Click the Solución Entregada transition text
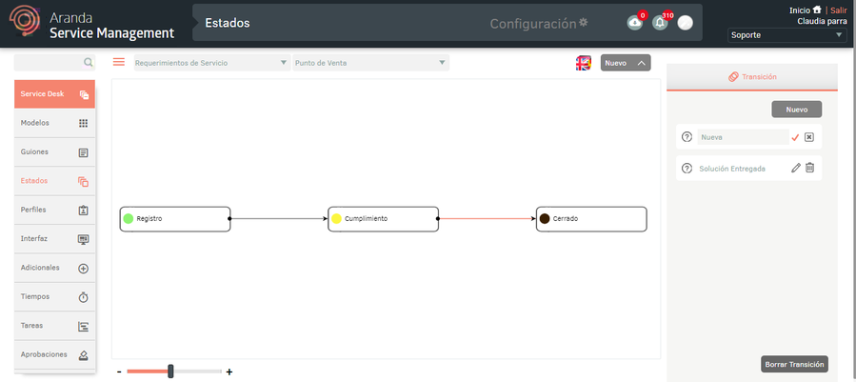Viewport: 856px width, 382px height. [x=732, y=169]
